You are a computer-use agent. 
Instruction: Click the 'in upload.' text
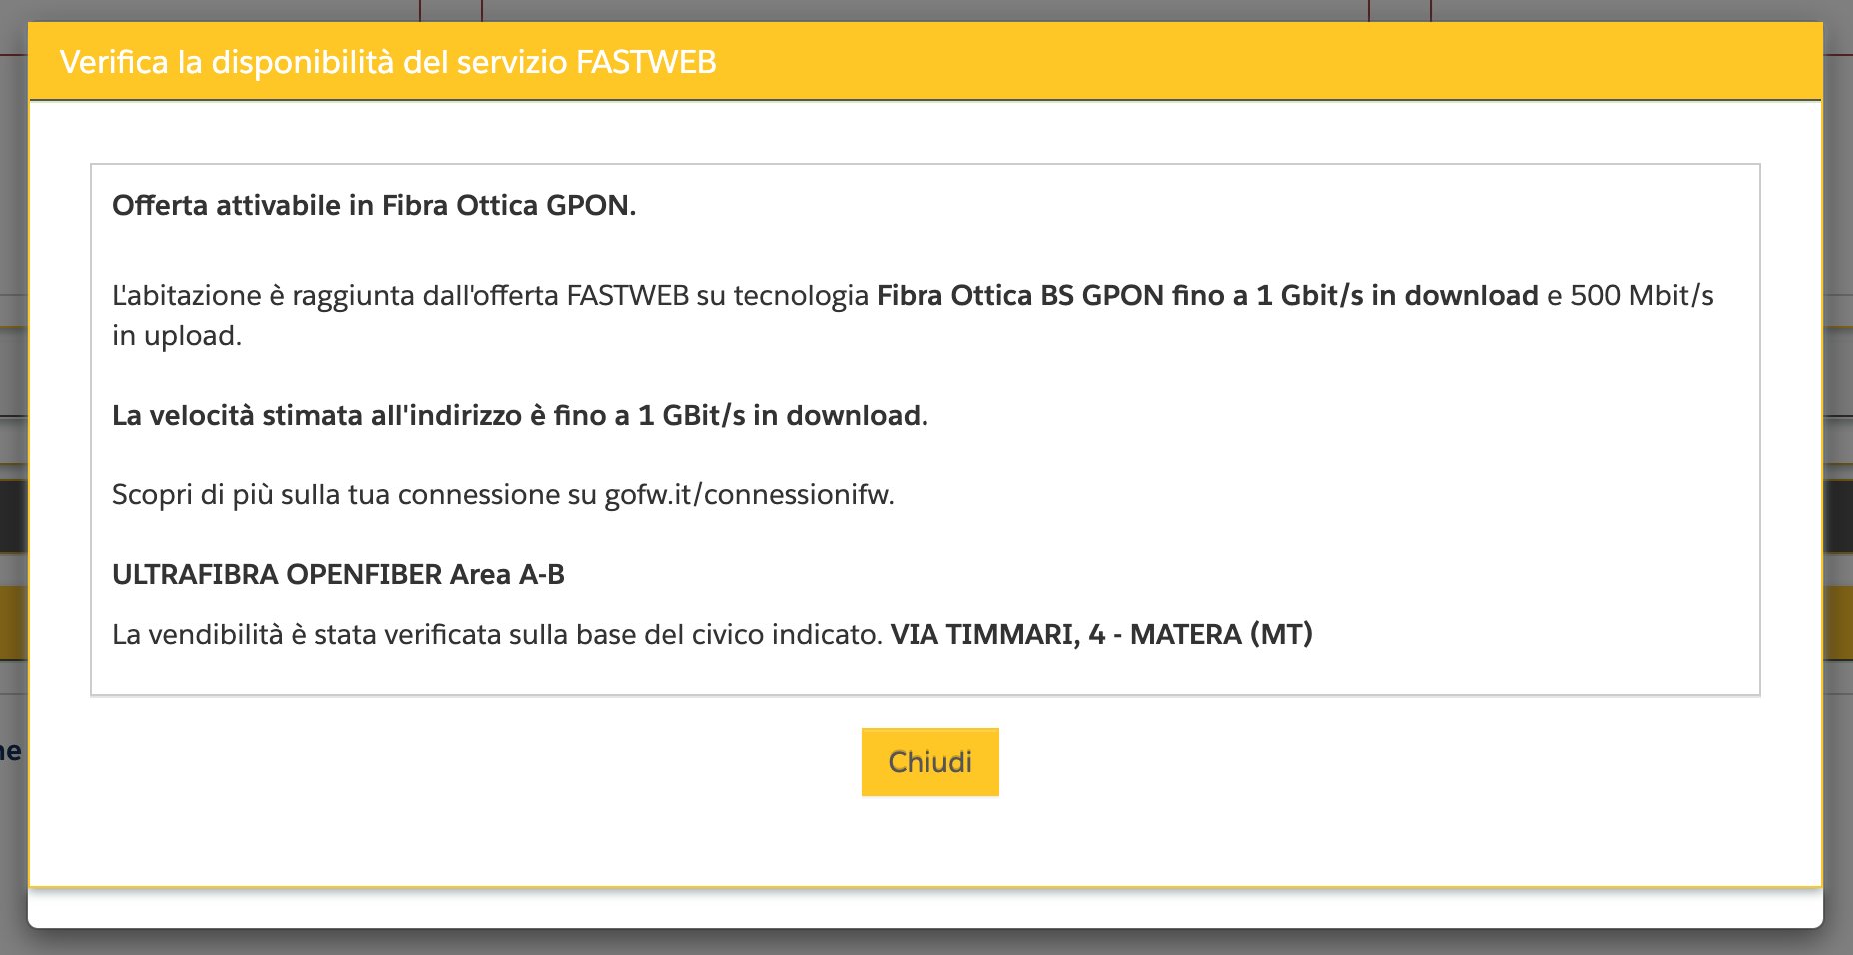point(177,336)
